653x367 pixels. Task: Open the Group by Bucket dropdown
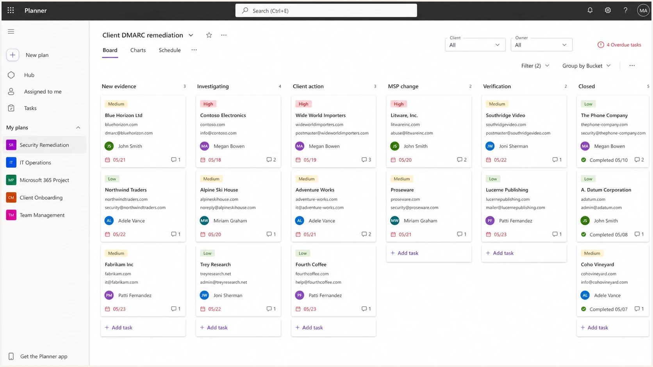click(586, 66)
